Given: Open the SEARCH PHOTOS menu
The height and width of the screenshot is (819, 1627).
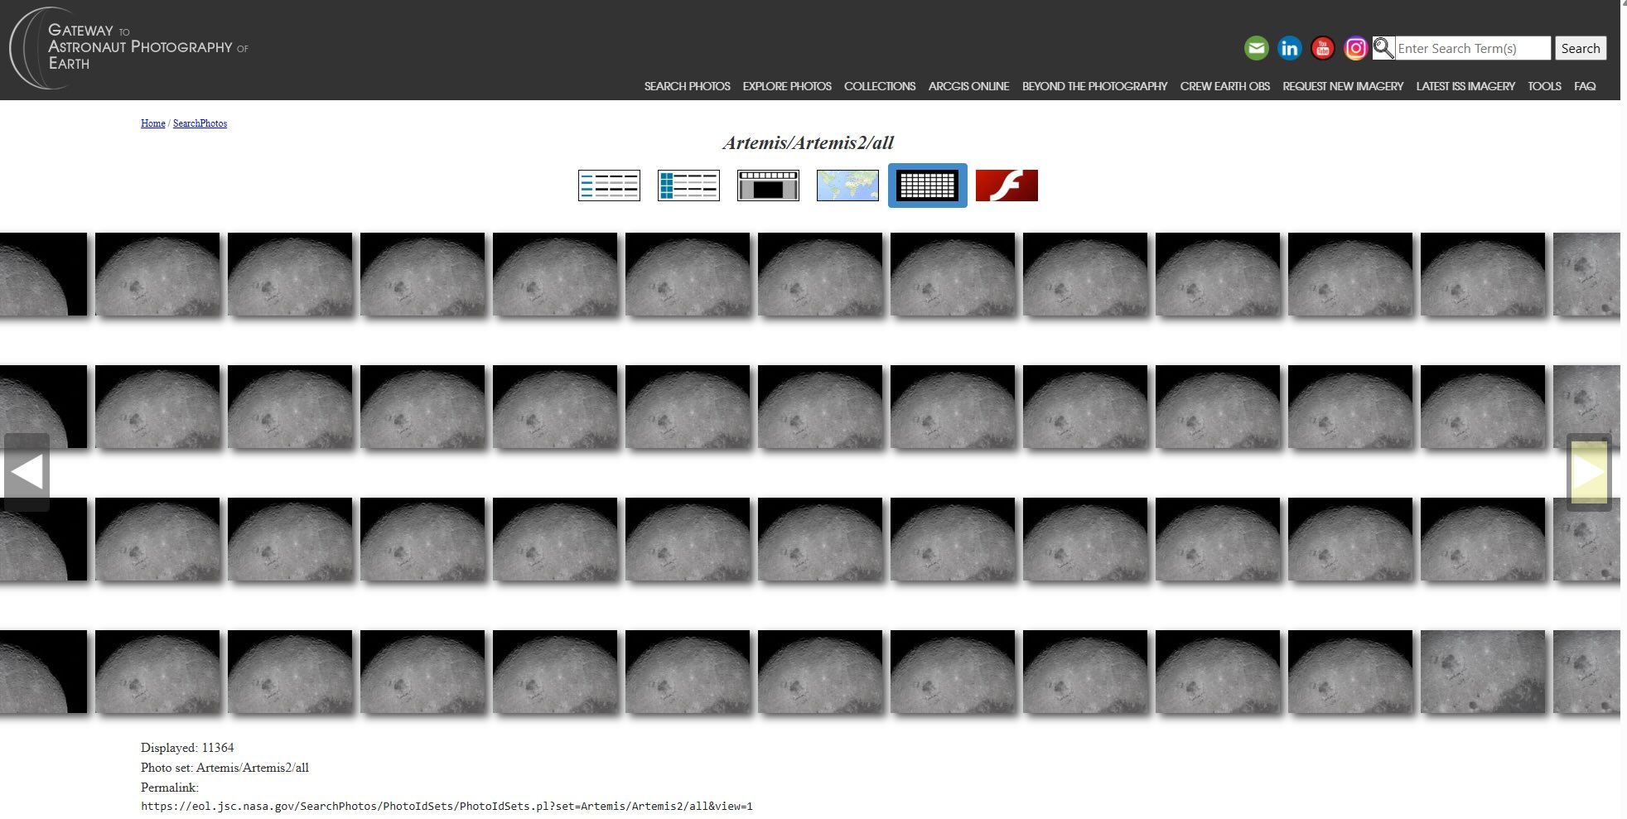Looking at the screenshot, I should pos(687,86).
